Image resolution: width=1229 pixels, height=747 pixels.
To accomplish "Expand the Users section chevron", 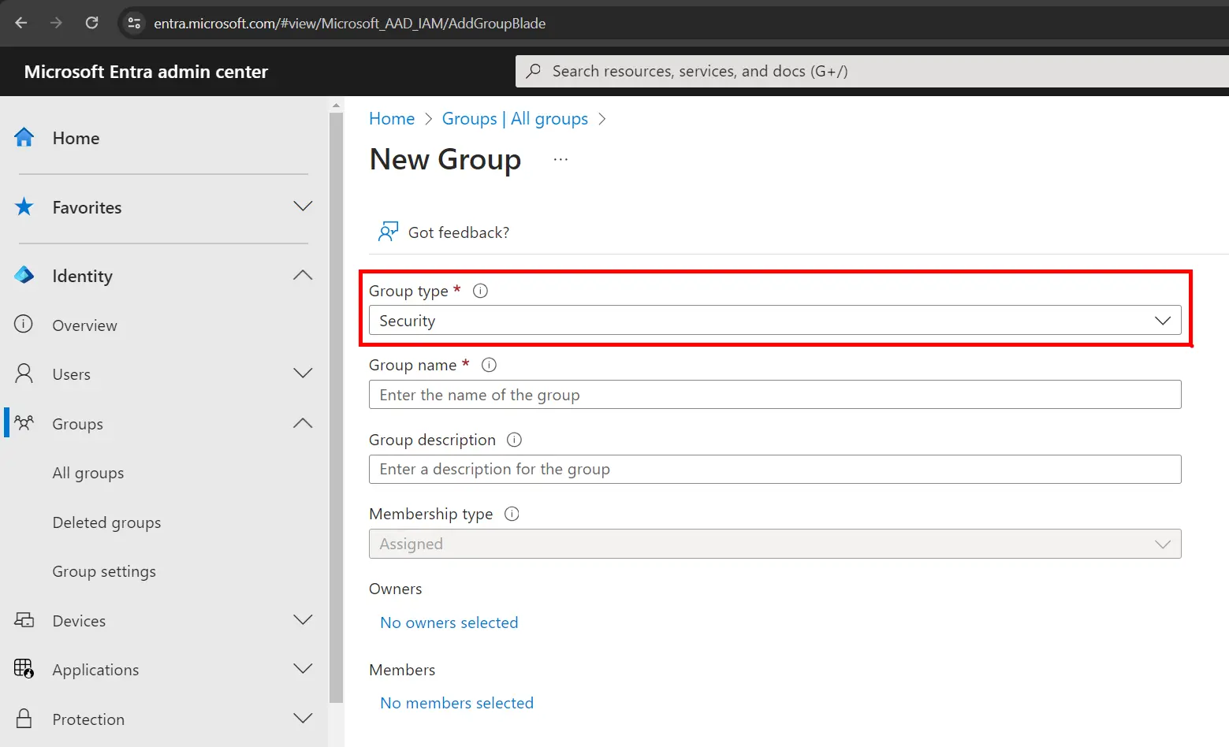I will tap(303, 373).
